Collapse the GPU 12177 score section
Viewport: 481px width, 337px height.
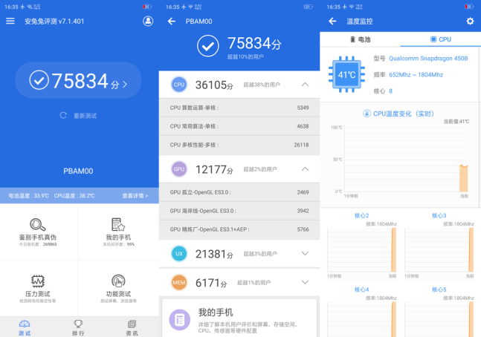coord(305,169)
